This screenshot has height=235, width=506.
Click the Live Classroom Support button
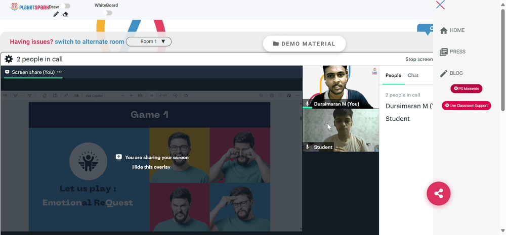point(467,106)
